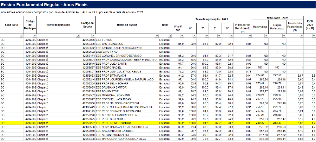Select the 'Nome da Escola' column header
This screenshot has height=142, width=316.
[x=127, y=25]
